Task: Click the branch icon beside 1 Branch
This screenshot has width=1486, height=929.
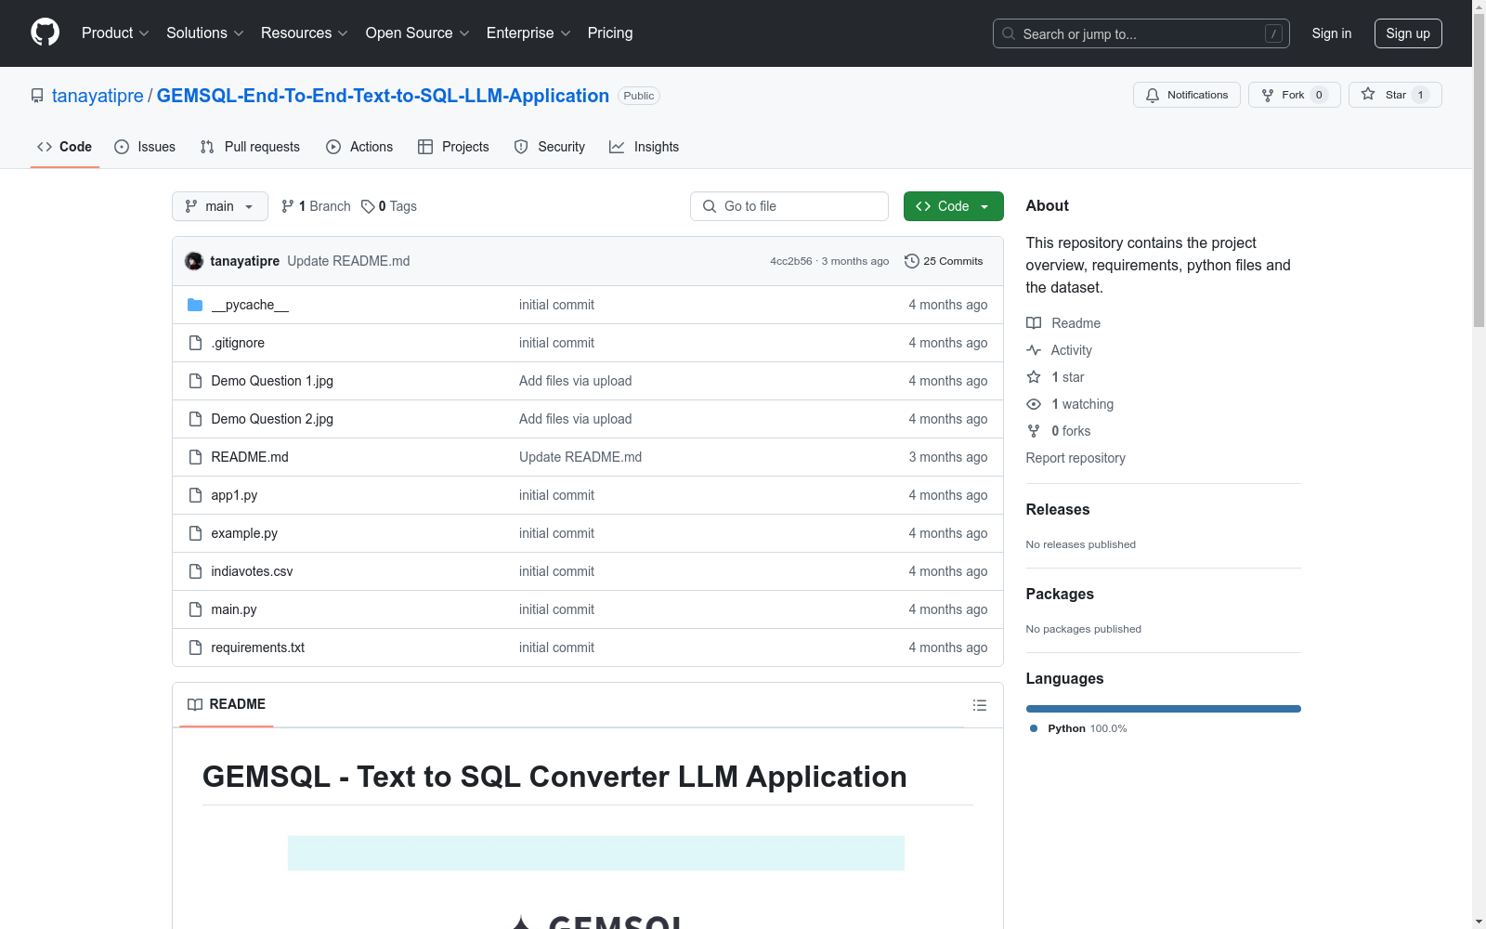Action: tap(288, 206)
